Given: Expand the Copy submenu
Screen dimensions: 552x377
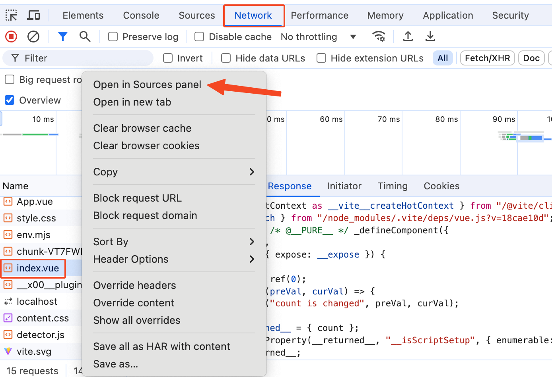Looking at the screenshot, I should (174, 172).
